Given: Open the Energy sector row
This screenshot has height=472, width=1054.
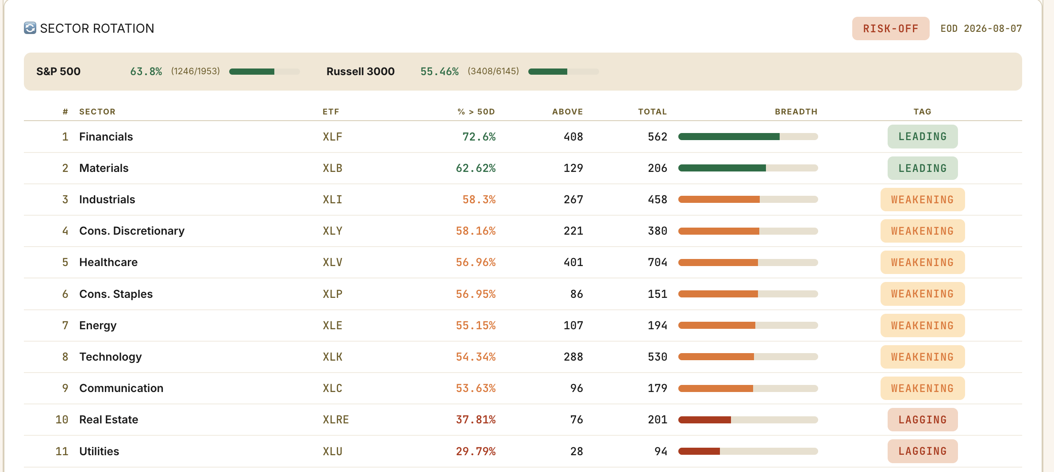Looking at the screenshot, I should [x=523, y=326].
